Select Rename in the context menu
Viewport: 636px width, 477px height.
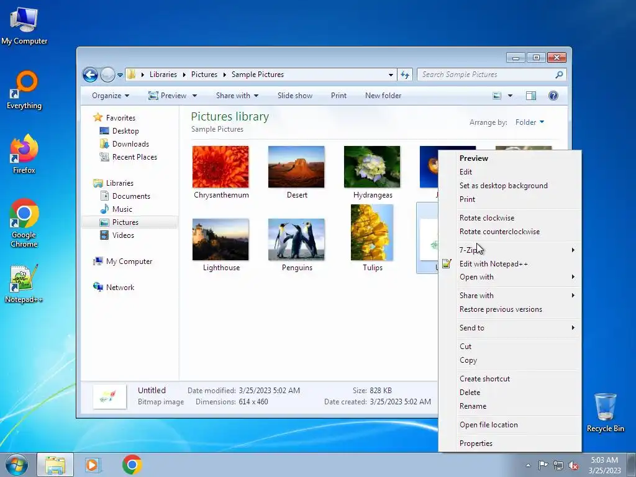[517, 406]
